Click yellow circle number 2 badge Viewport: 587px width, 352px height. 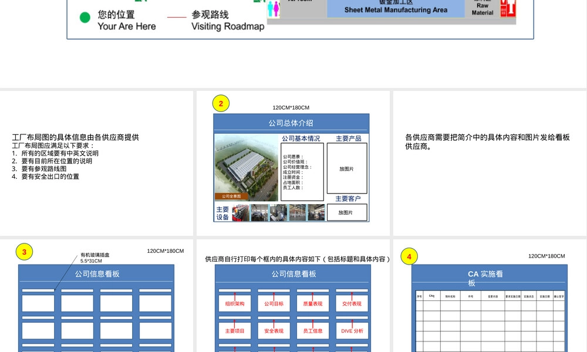(x=221, y=104)
